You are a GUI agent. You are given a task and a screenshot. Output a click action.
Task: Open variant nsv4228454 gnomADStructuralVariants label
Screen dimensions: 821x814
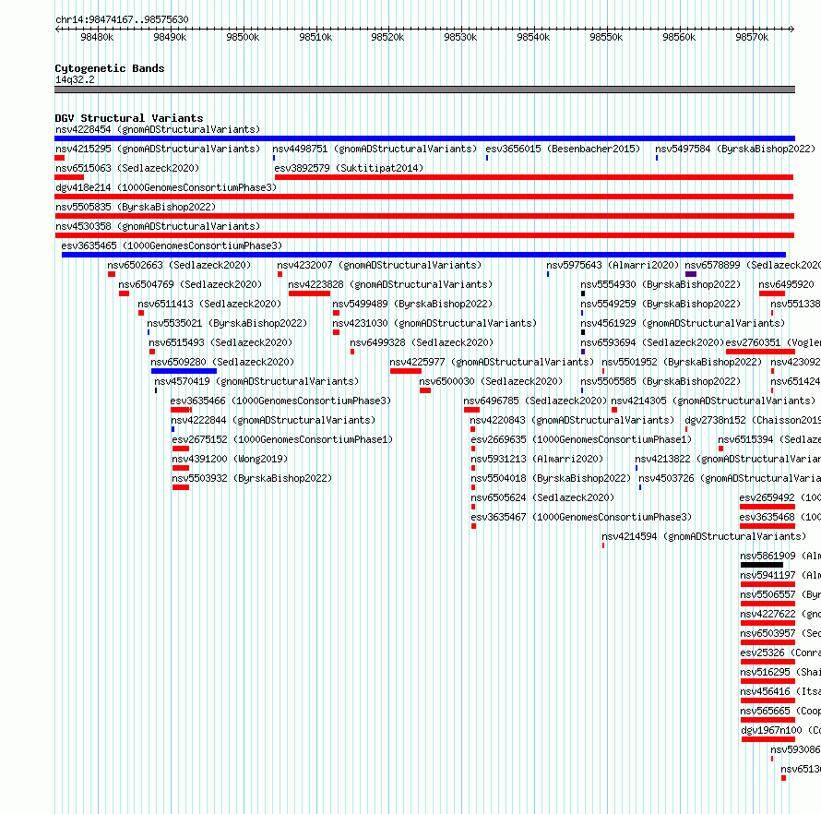[x=158, y=129]
